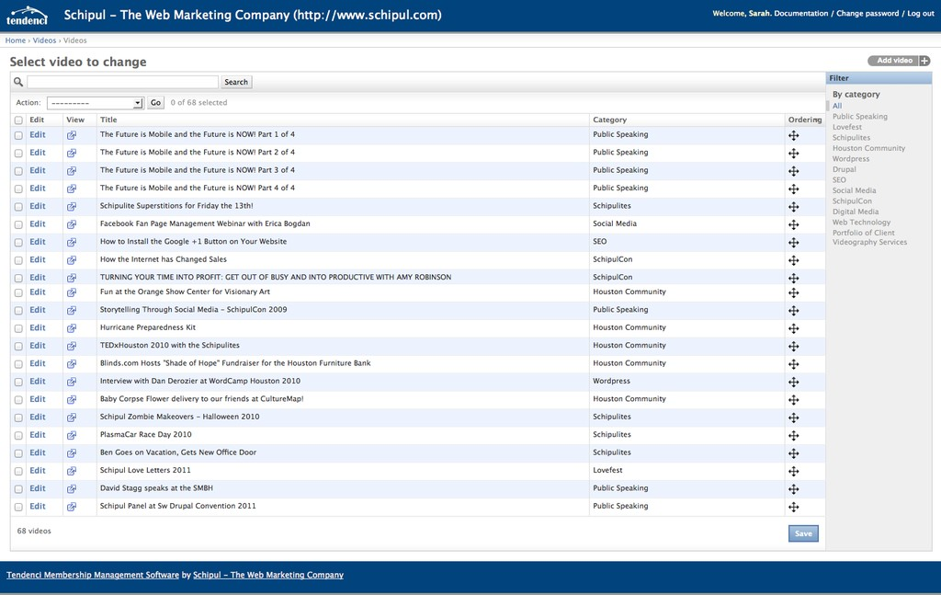Filter by Lovefest category

click(846, 127)
